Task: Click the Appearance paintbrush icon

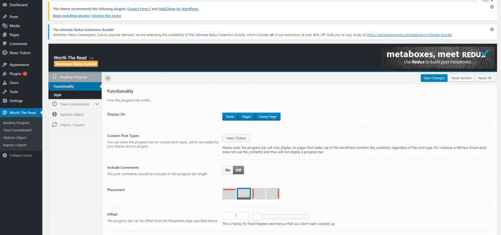Action: 4,65
